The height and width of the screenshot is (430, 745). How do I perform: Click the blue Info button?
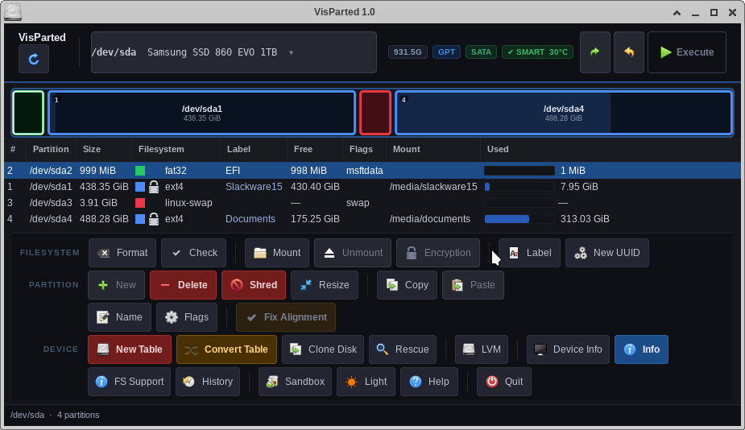[641, 349]
